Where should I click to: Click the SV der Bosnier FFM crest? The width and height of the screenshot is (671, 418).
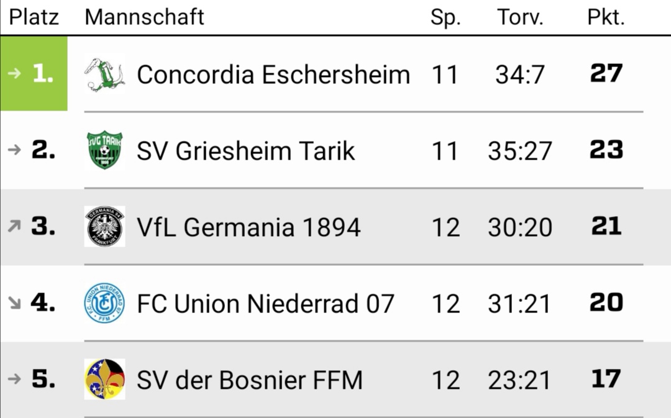coord(105,379)
